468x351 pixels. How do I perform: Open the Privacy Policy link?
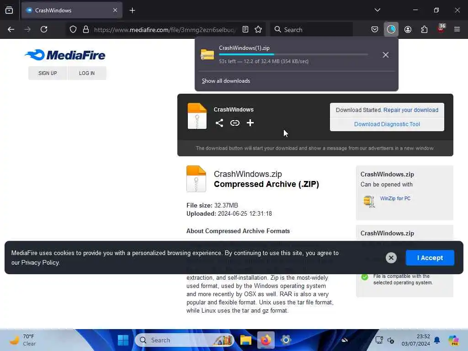40,263
